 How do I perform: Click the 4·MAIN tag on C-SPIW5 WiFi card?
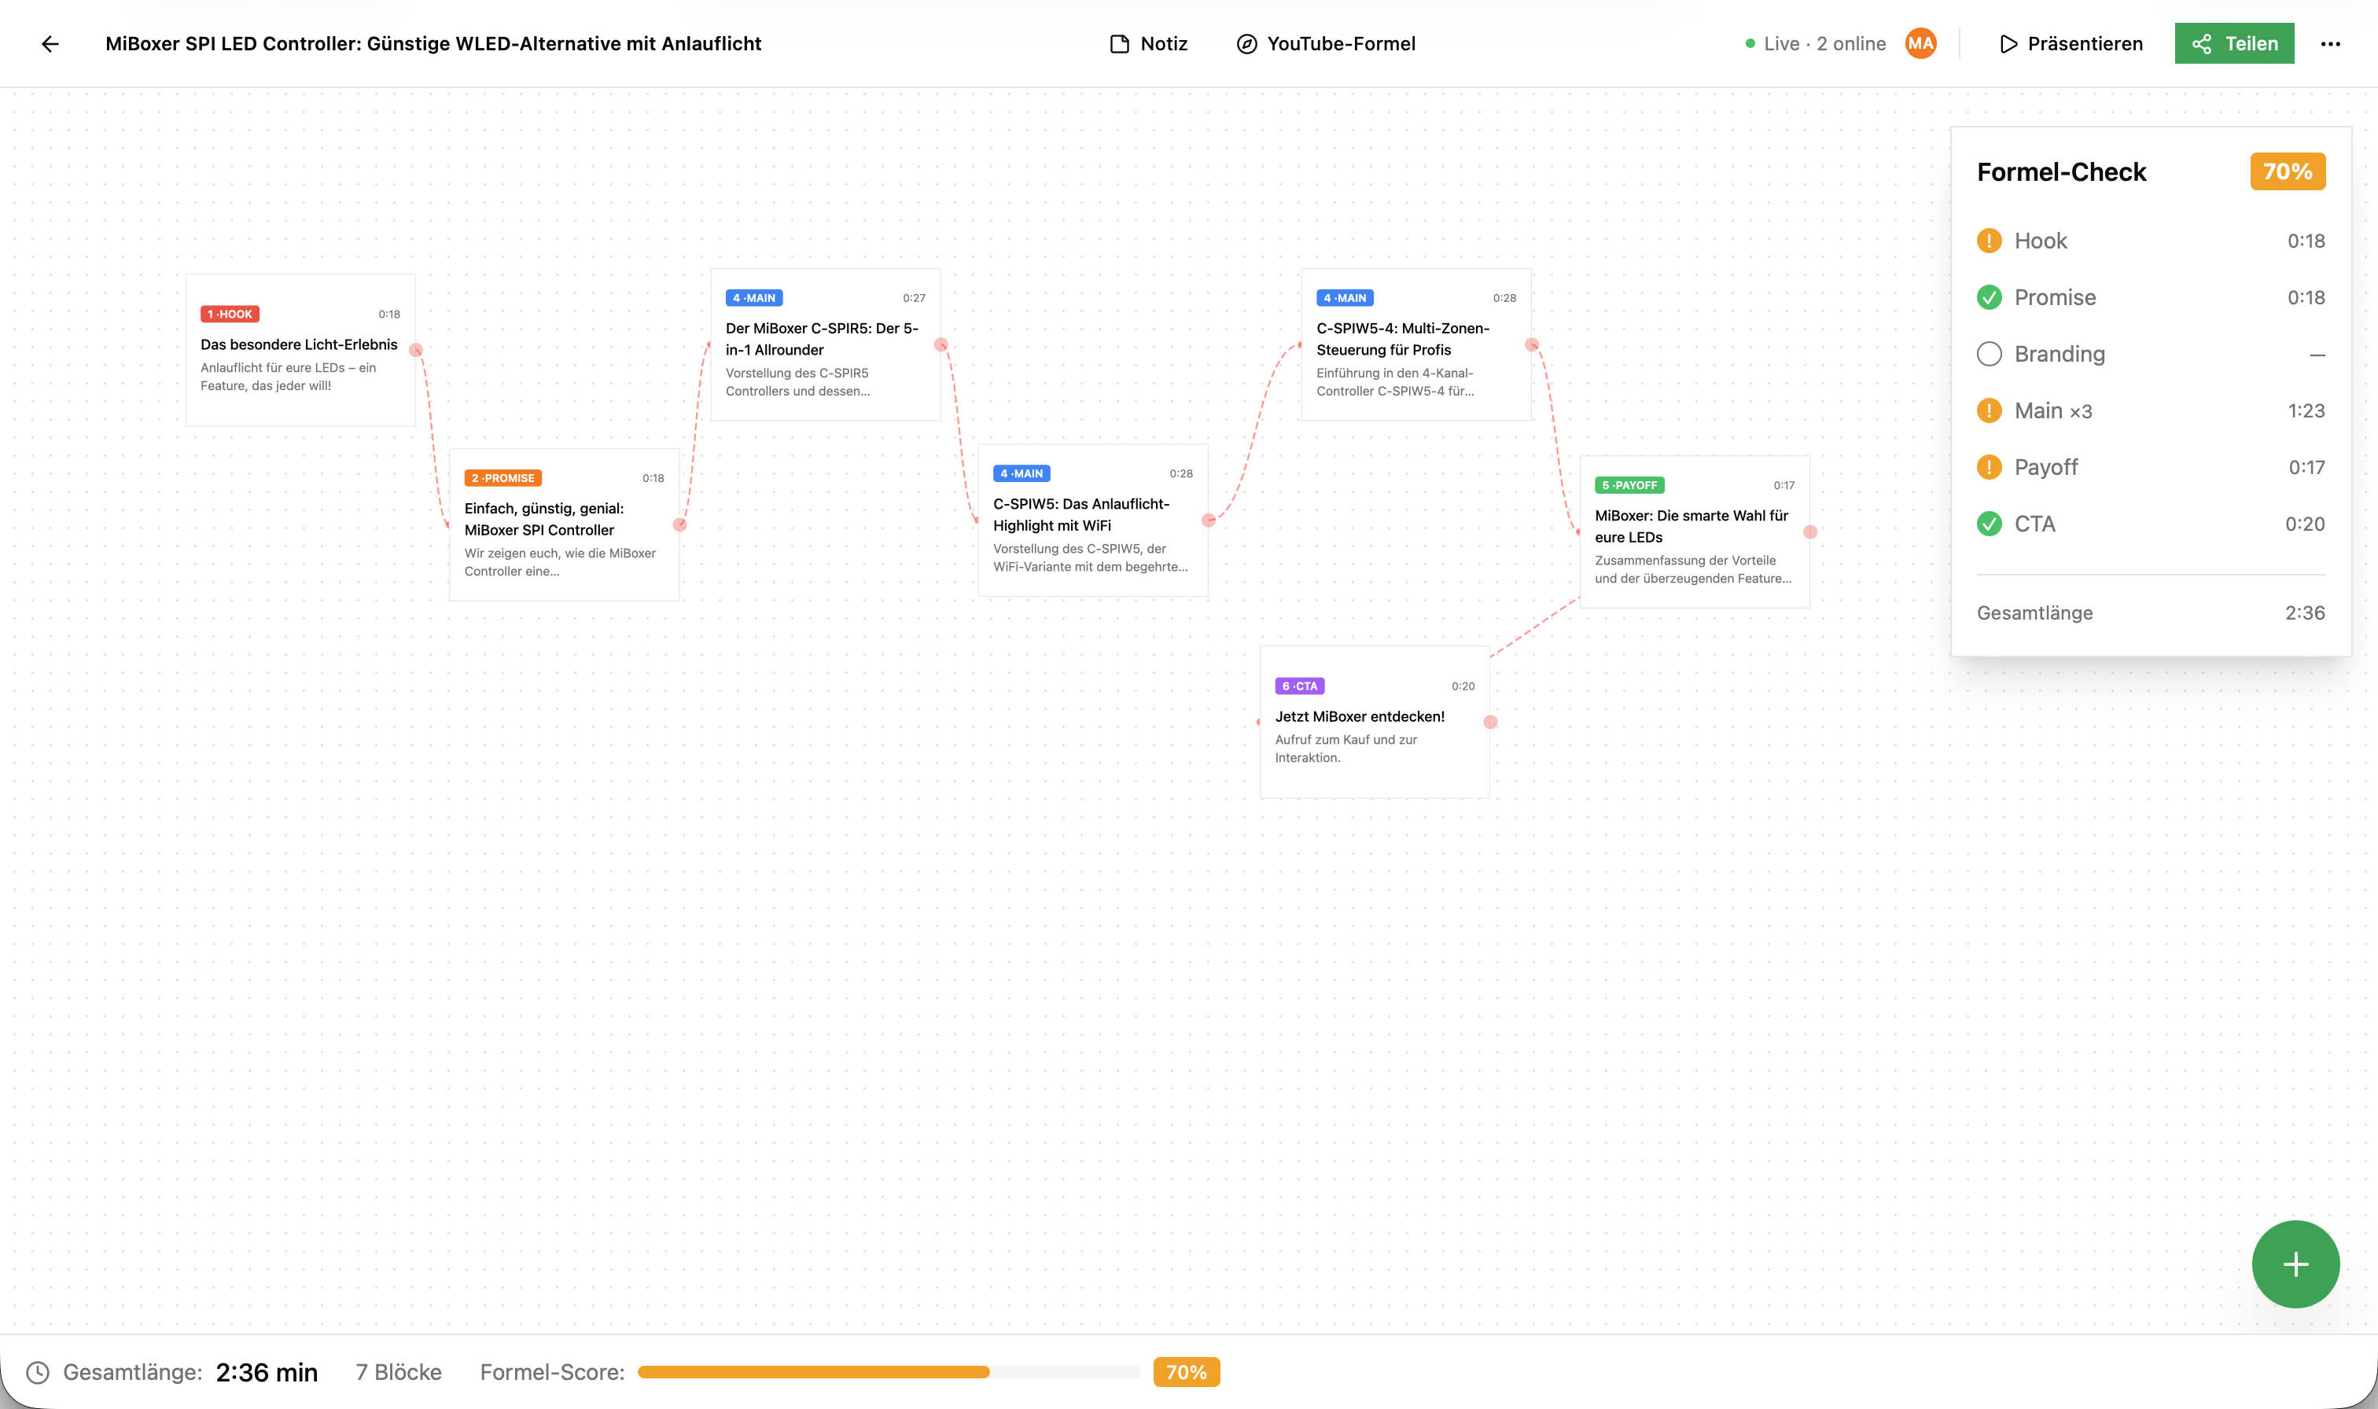[x=1022, y=473]
